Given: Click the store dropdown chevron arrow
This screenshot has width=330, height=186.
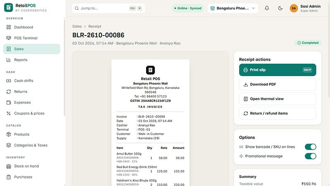Looking at the screenshot, I should pyautogui.click(x=253, y=8).
